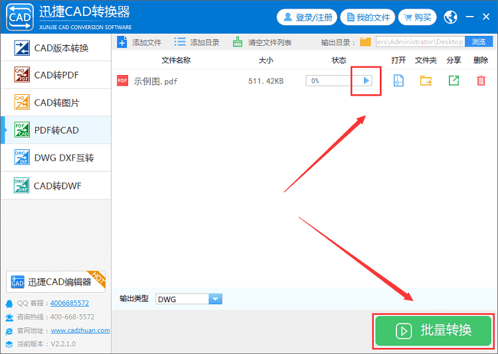Screen dimensions: 498x354
Task: Select CAD转图片 in the sidebar
Action: pyautogui.click(x=56, y=103)
